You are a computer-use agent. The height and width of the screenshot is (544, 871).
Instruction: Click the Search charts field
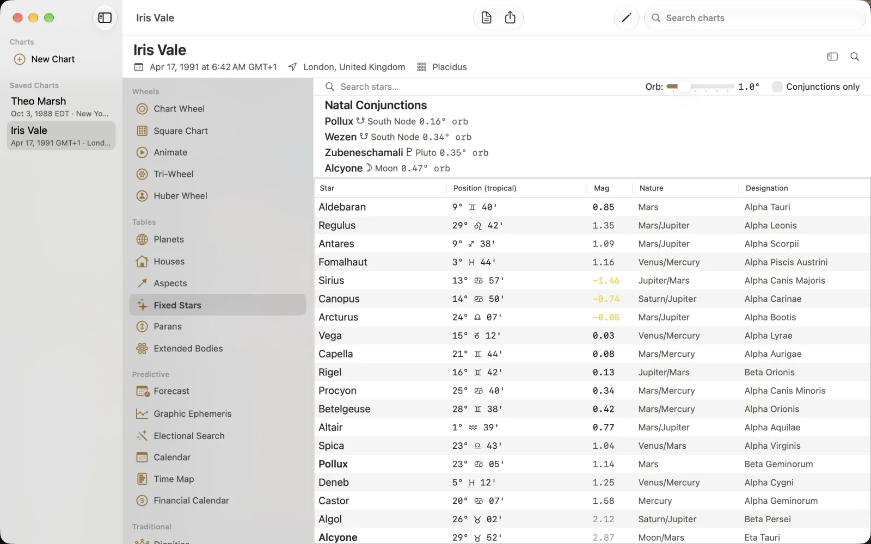[x=755, y=18]
